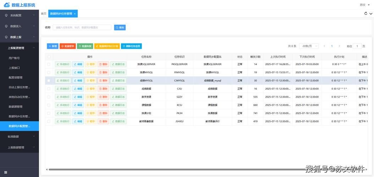Image resolution: width=374 pixels, height=177 pixels.
Task: Open 数据源管理 in the sidebar
Action: point(16,107)
